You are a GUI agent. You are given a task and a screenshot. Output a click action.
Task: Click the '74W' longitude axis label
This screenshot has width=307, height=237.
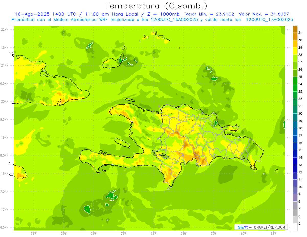pos(94,233)
